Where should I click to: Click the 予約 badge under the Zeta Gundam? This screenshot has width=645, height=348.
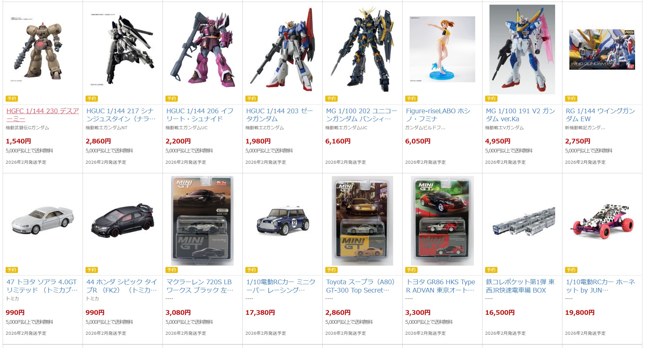[x=251, y=99]
